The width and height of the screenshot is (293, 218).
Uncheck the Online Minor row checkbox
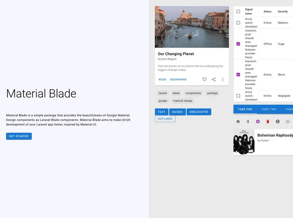pyautogui.click(x=238, y=75)
